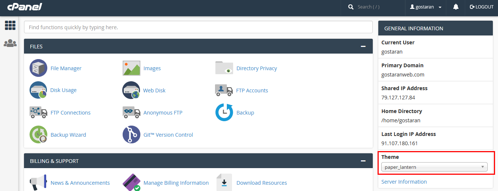The image size is (498, 191).
Task: Open the notifications bell icon
Action: 456,7
